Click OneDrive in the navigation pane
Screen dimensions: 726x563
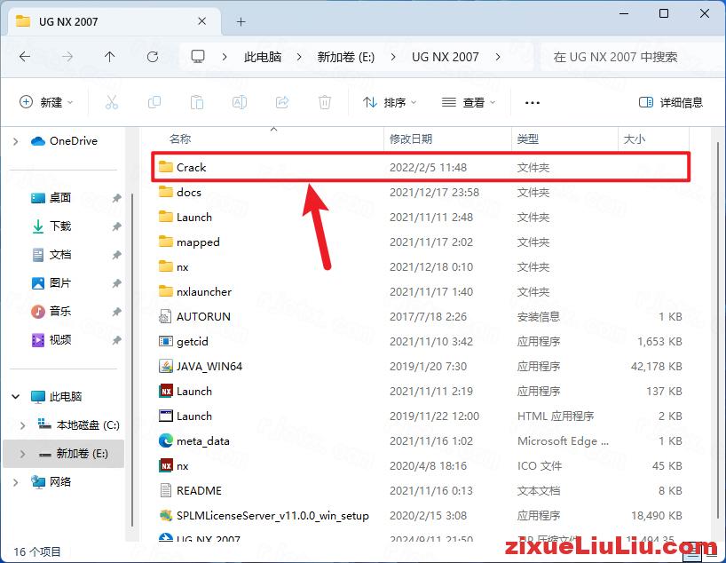[x=73, y=141]
